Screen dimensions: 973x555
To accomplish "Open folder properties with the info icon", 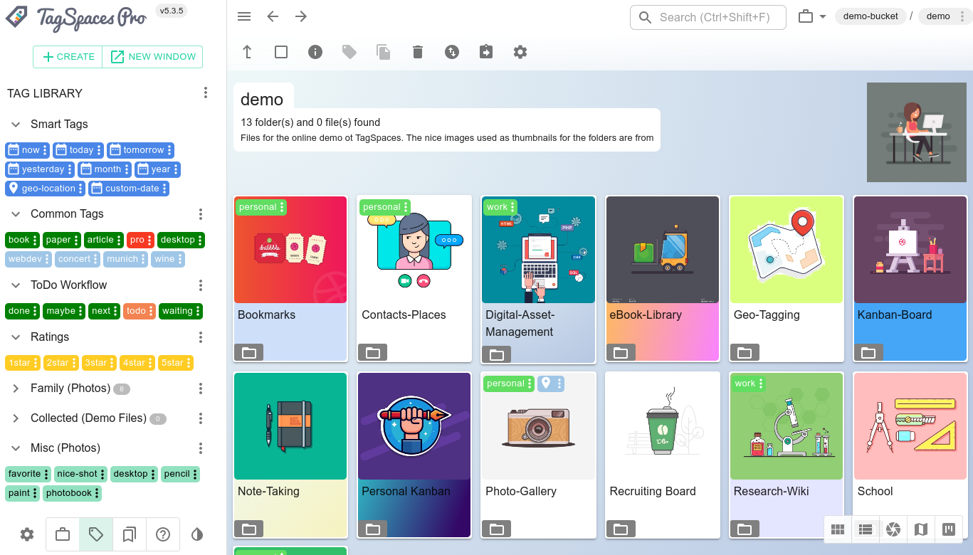I will pos(315,51).
